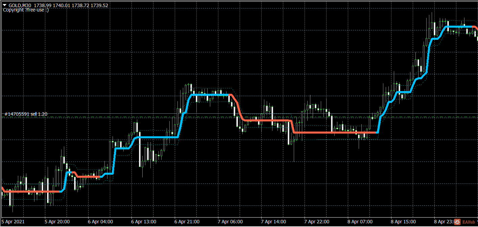The image size is (478, 227).
Task: Click the GOLD,M30 chart title prices
Action: coord(58,5)
